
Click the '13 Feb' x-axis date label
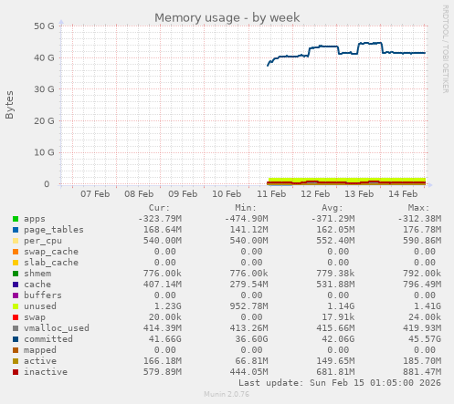pos(359,194)
